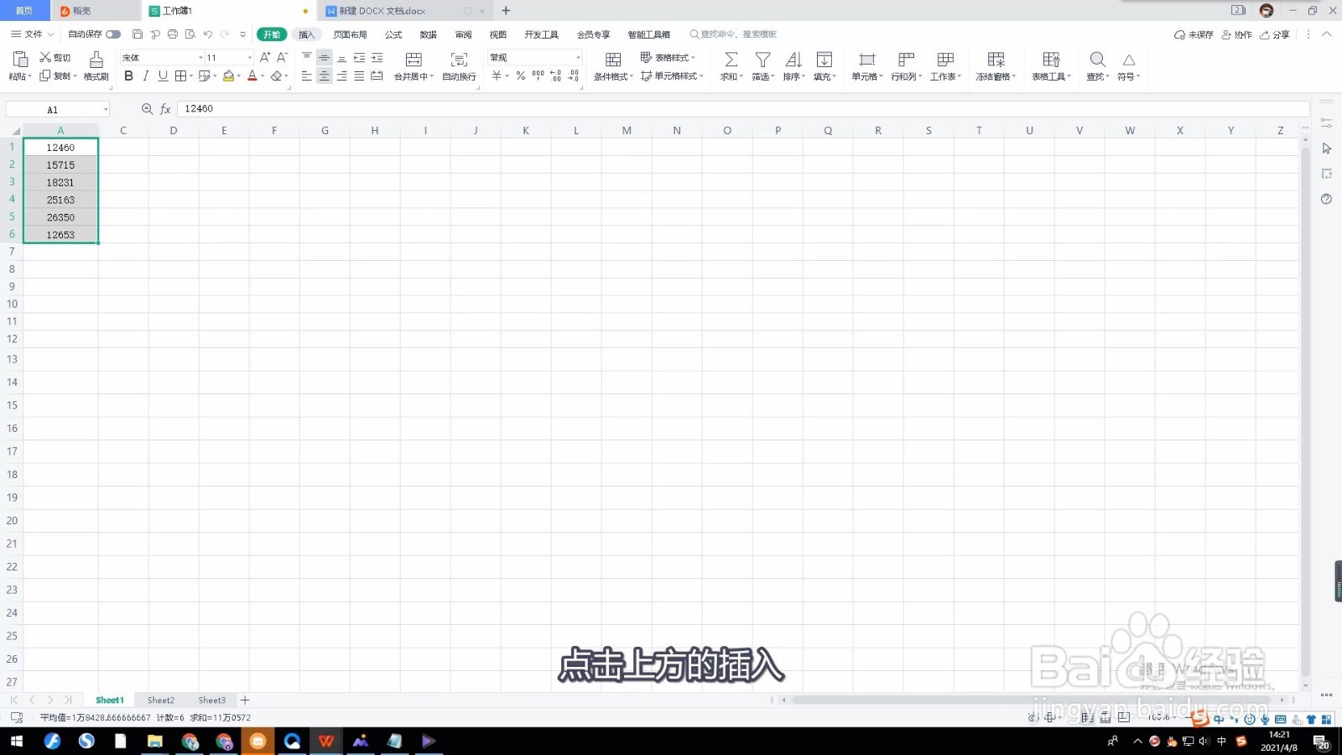
Task: Select the Format Painter (格式刷) tool
Action: (96, 59)
